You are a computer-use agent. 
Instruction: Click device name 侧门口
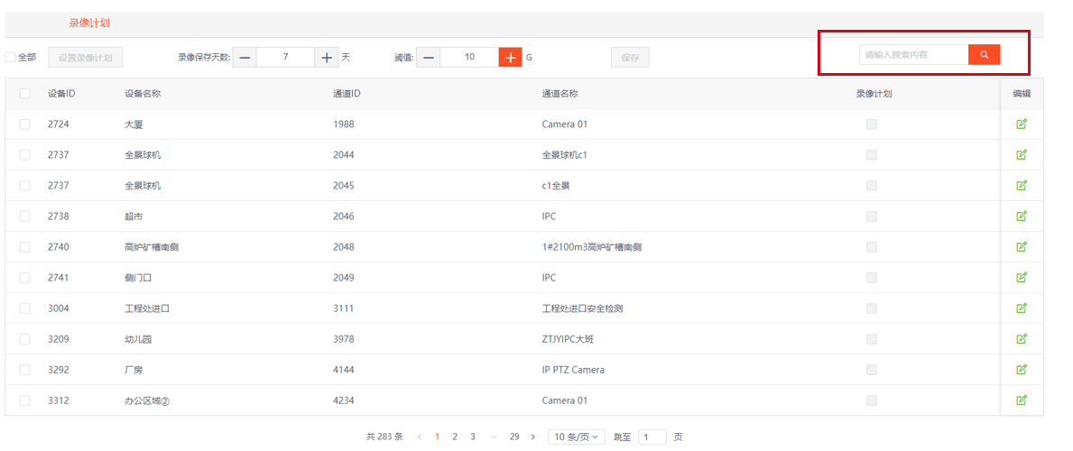[x=137, y=278]
